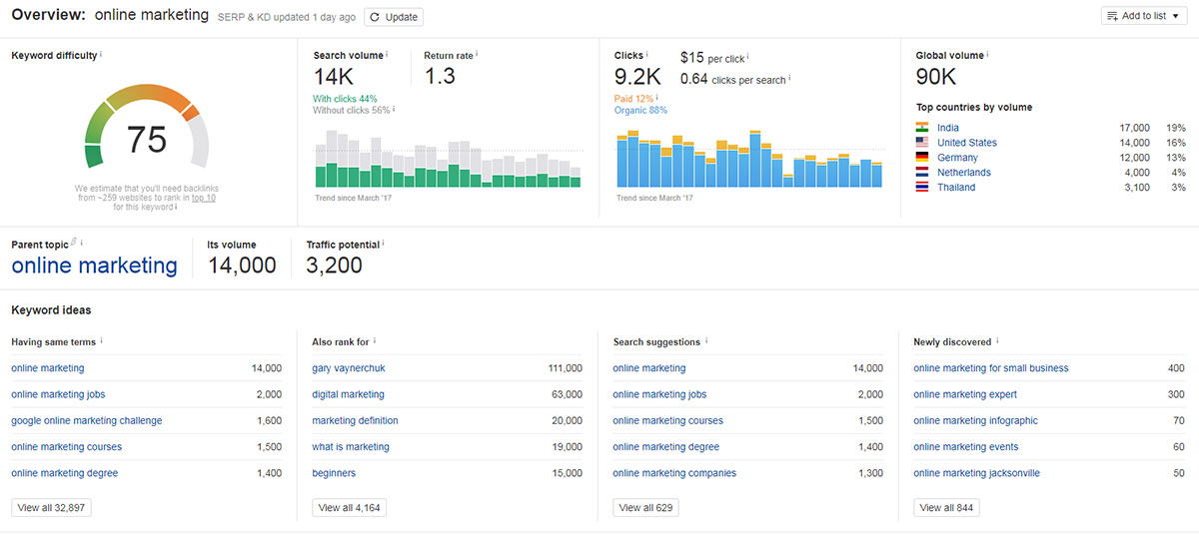1199x536 pixels.
Task: Click info icon beside Search volume
Action: point(388,55)
